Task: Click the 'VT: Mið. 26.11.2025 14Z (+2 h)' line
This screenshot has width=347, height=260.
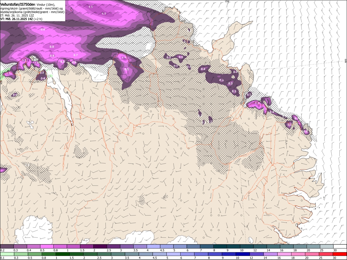Action: coord(21,19)
